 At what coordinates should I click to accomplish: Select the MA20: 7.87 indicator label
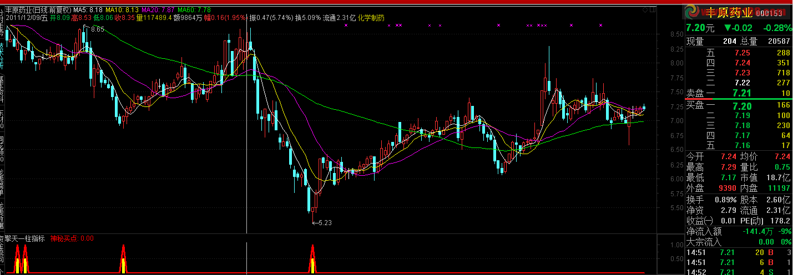pos(159,9)
